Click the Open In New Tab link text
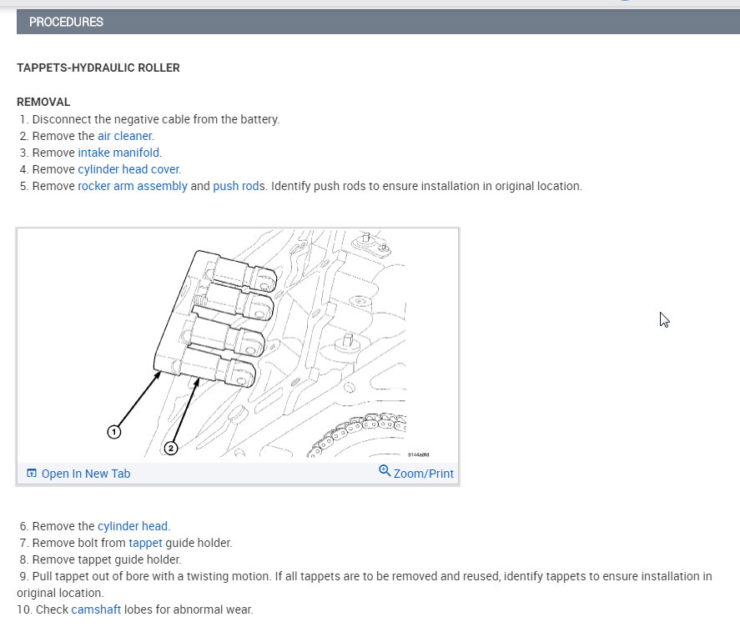This screenshot has height=627, width=740. pyautogui.click(x=86, y=474)
